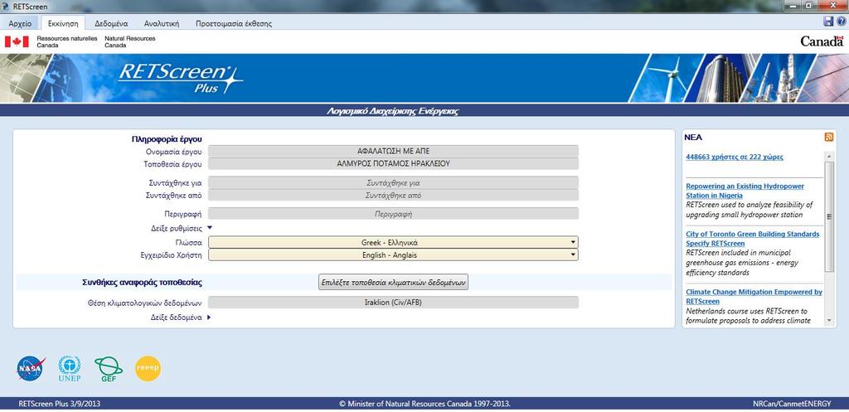Click the ΝΕΑ panel heading

click(x=693, y=138)
